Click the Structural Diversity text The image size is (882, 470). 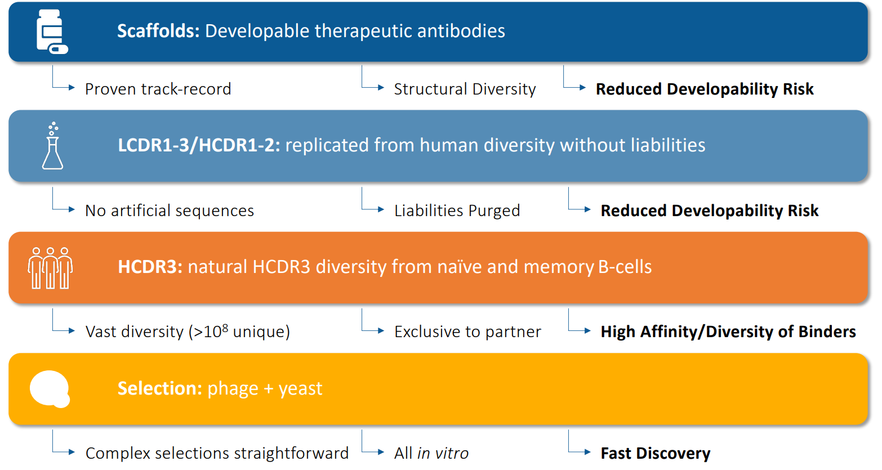[x=465, y=89]
